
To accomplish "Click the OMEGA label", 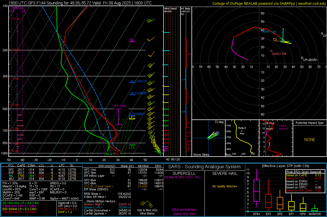I will [x=17, y=8].
